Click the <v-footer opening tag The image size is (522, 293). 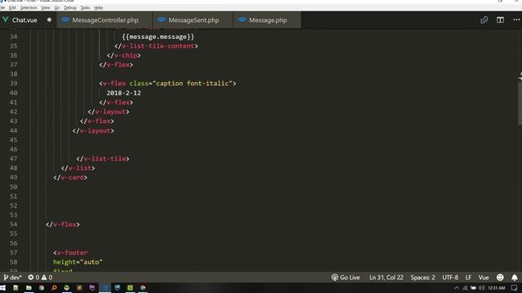tap(70, 253)
